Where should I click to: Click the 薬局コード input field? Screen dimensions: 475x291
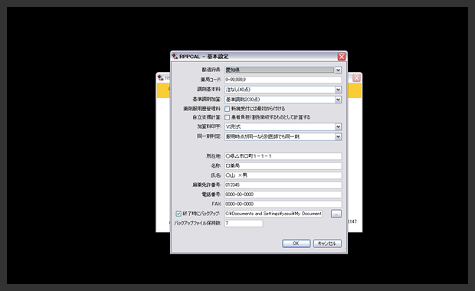tap(283, 80)
